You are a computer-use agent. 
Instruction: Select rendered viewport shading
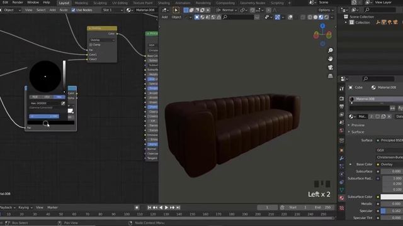[x=326, y=17]
